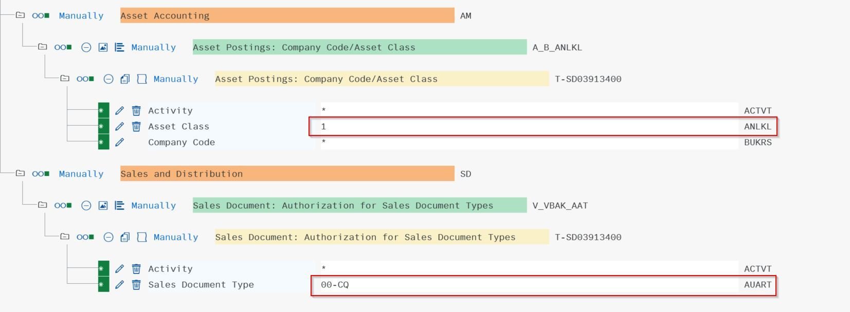Click the Manually link beside Sales and Distribution
850x312 pixels.
[81, 174]
